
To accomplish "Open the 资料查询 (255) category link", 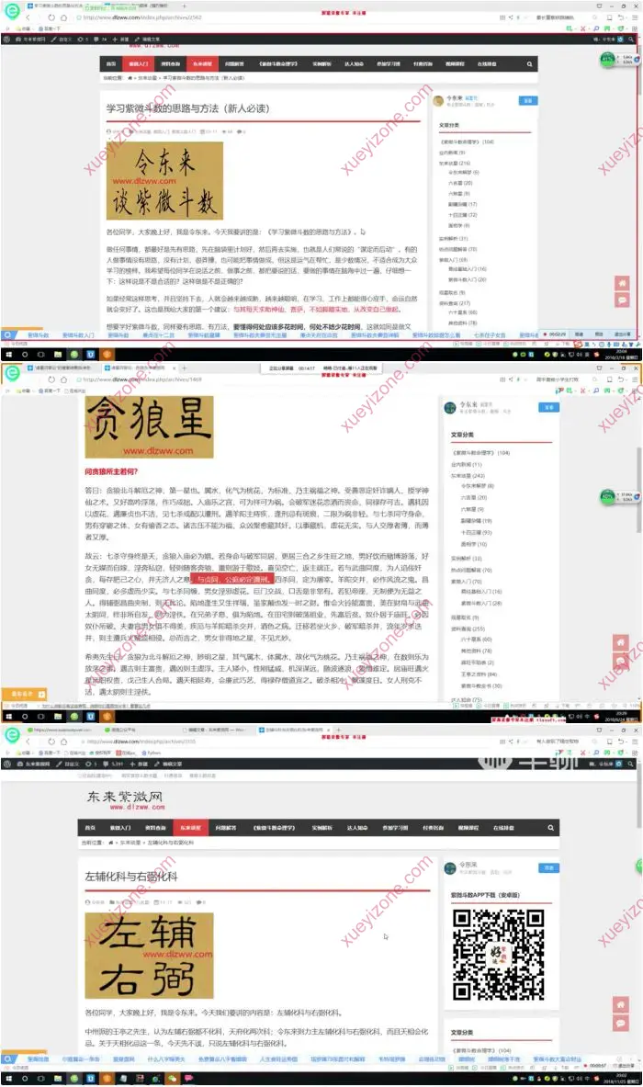I will 468,628.
